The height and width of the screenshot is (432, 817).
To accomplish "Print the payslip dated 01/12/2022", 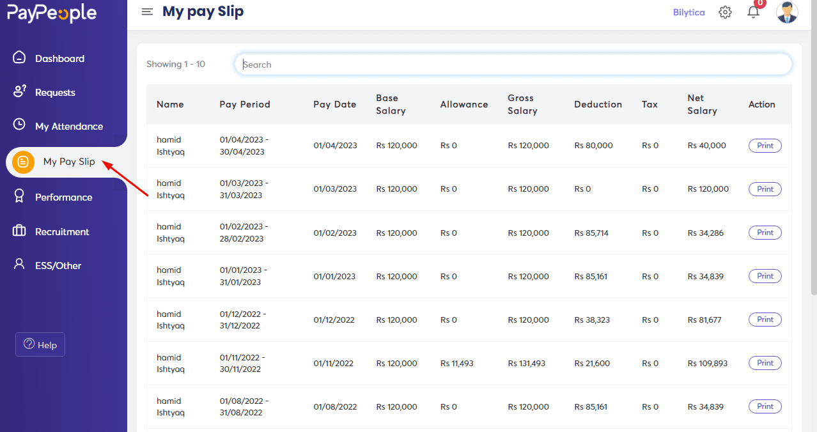I will pos(765,319).
